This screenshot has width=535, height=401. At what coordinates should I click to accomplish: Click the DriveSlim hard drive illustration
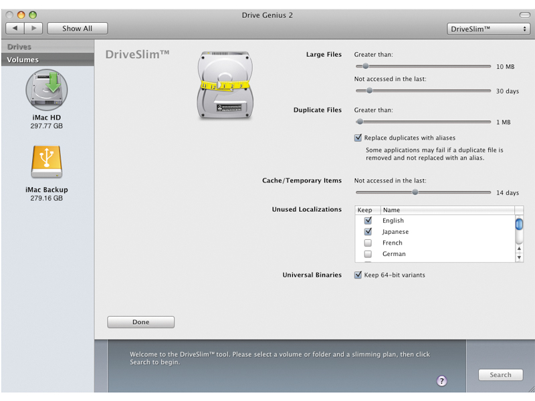225,86
